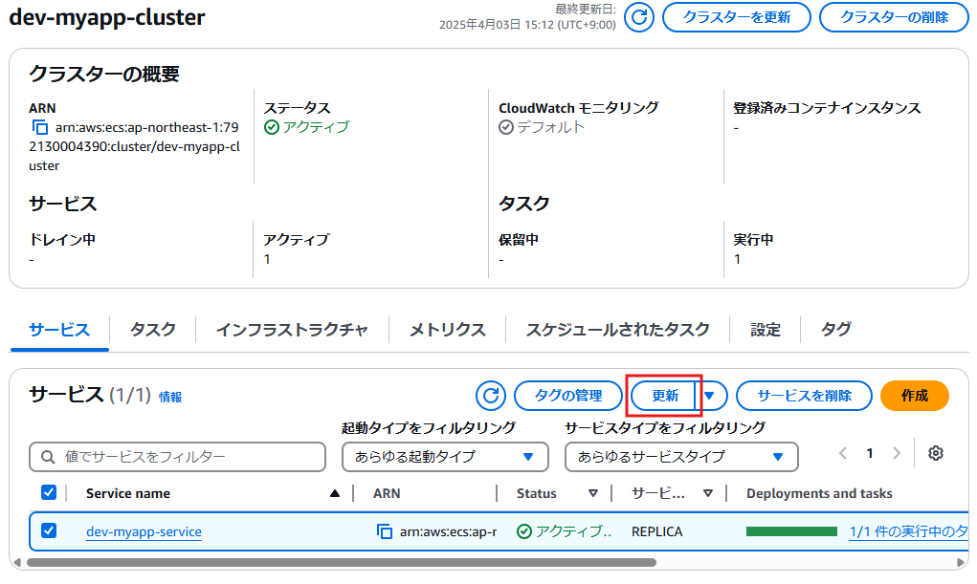Screen dimensions: 977x584
Task: Copy the cluster ARN using copy icon
Action: coord(39,127)
